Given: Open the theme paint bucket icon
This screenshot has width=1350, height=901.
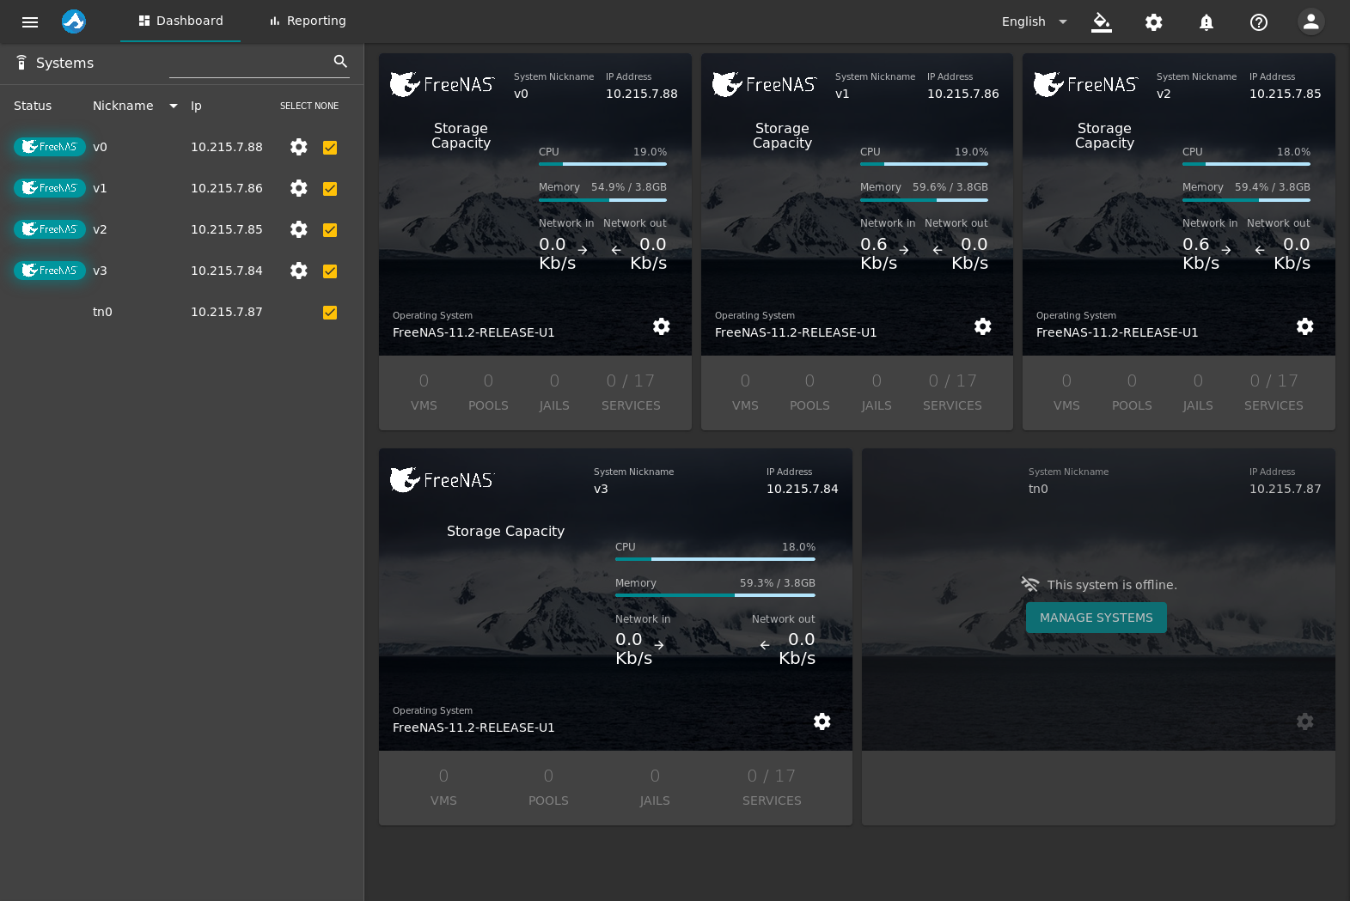Looking at the screenshot, I should point(1102,22).
